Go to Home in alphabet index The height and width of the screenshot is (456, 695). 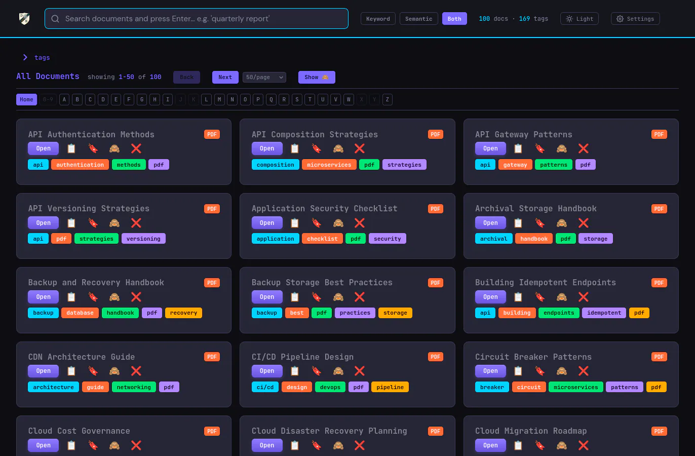click(x=26, y=99)
